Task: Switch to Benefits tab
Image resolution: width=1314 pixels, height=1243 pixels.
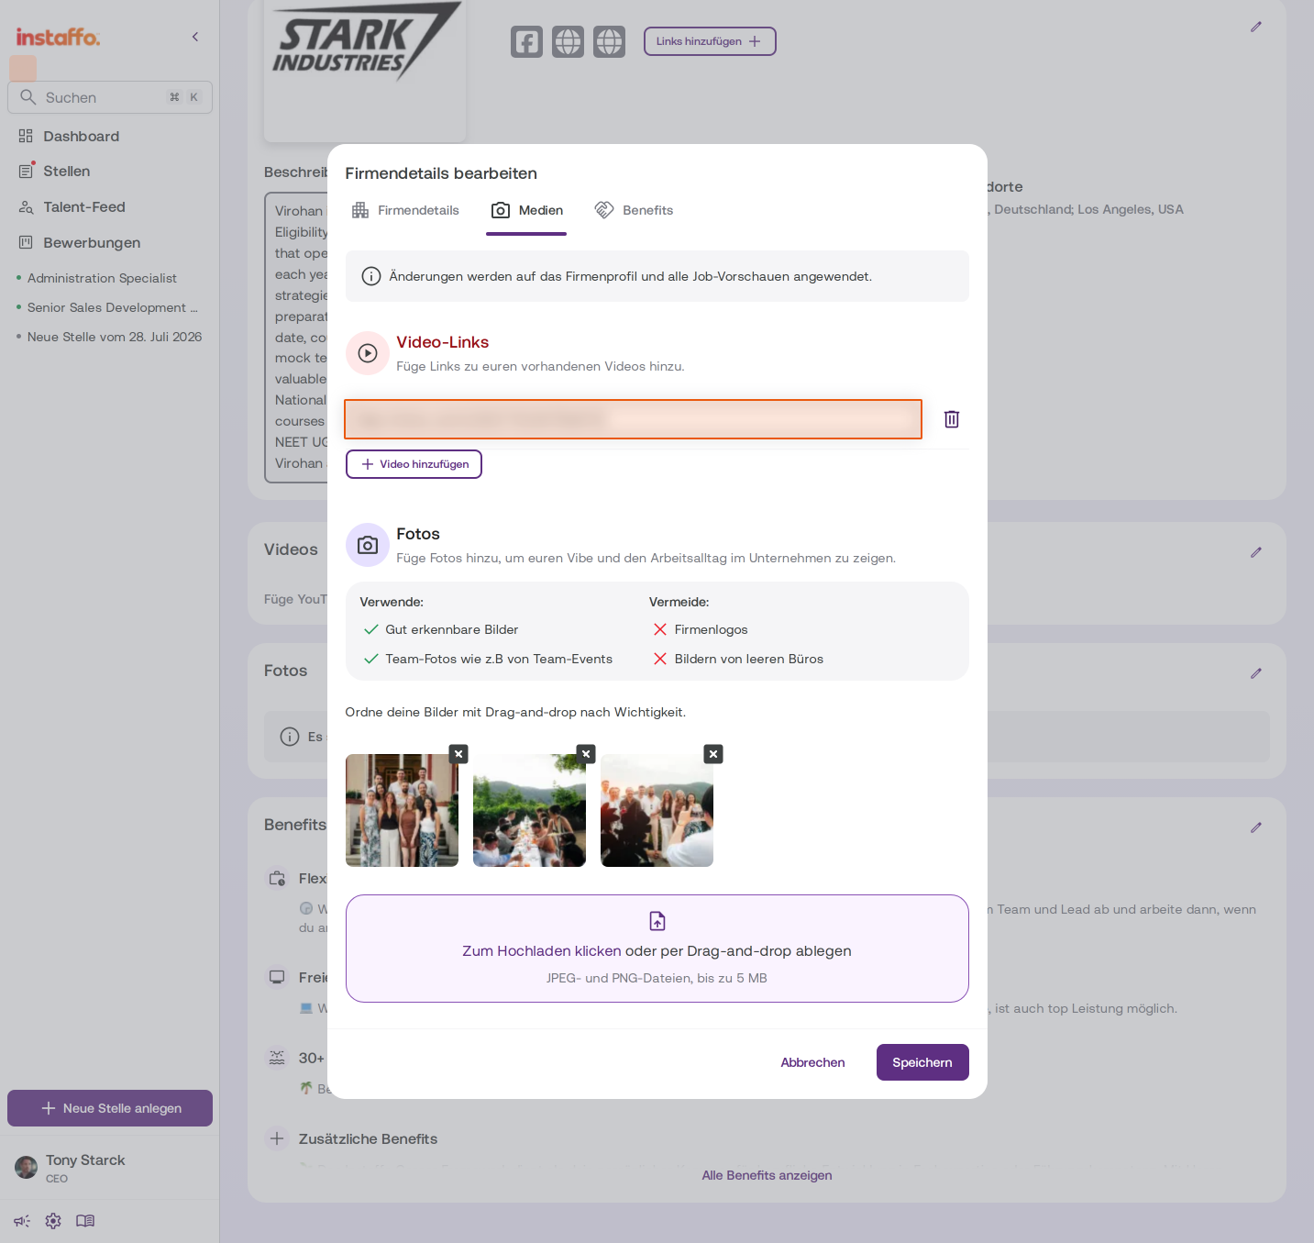Action: point(634,210)
